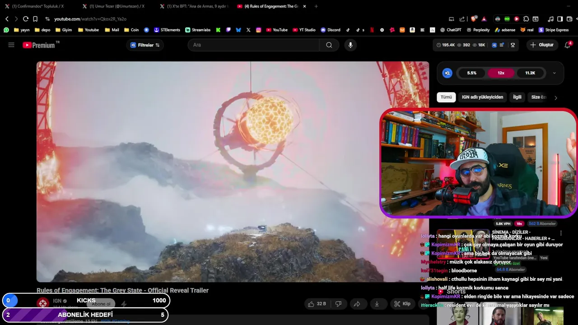Click the youtube.com address bar URL
The height and width of the screenshot is (325, 578).
[x=90, y=19]
